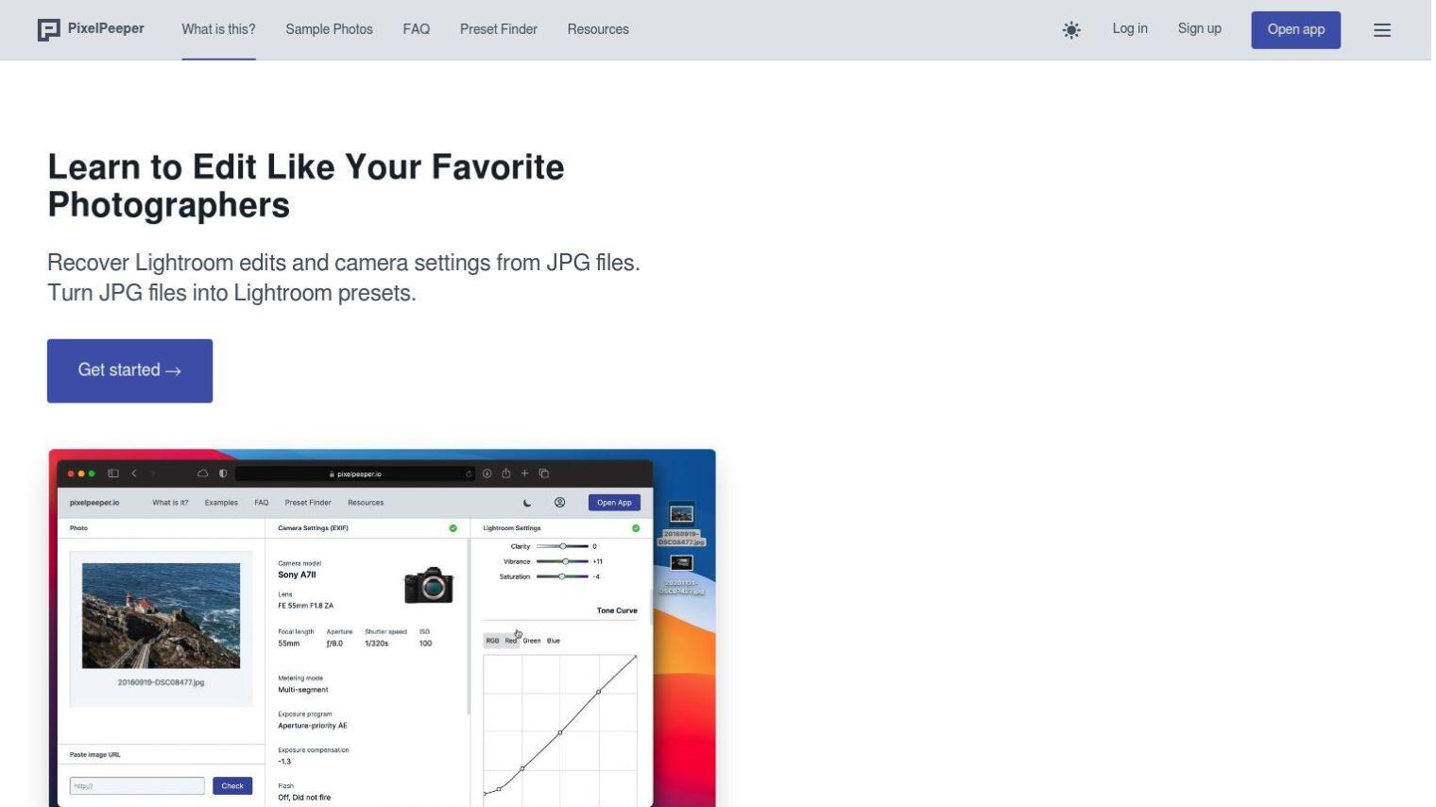
Task: Click the lighthouse photo thumbnail in the preview
Action: pyautogui.click(x=161, y=615)
